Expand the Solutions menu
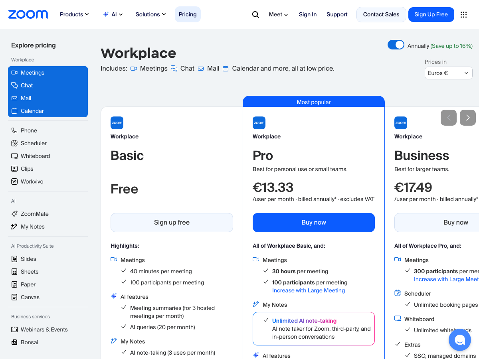This screenshot has width=479, height=359. tap(150, 14)
